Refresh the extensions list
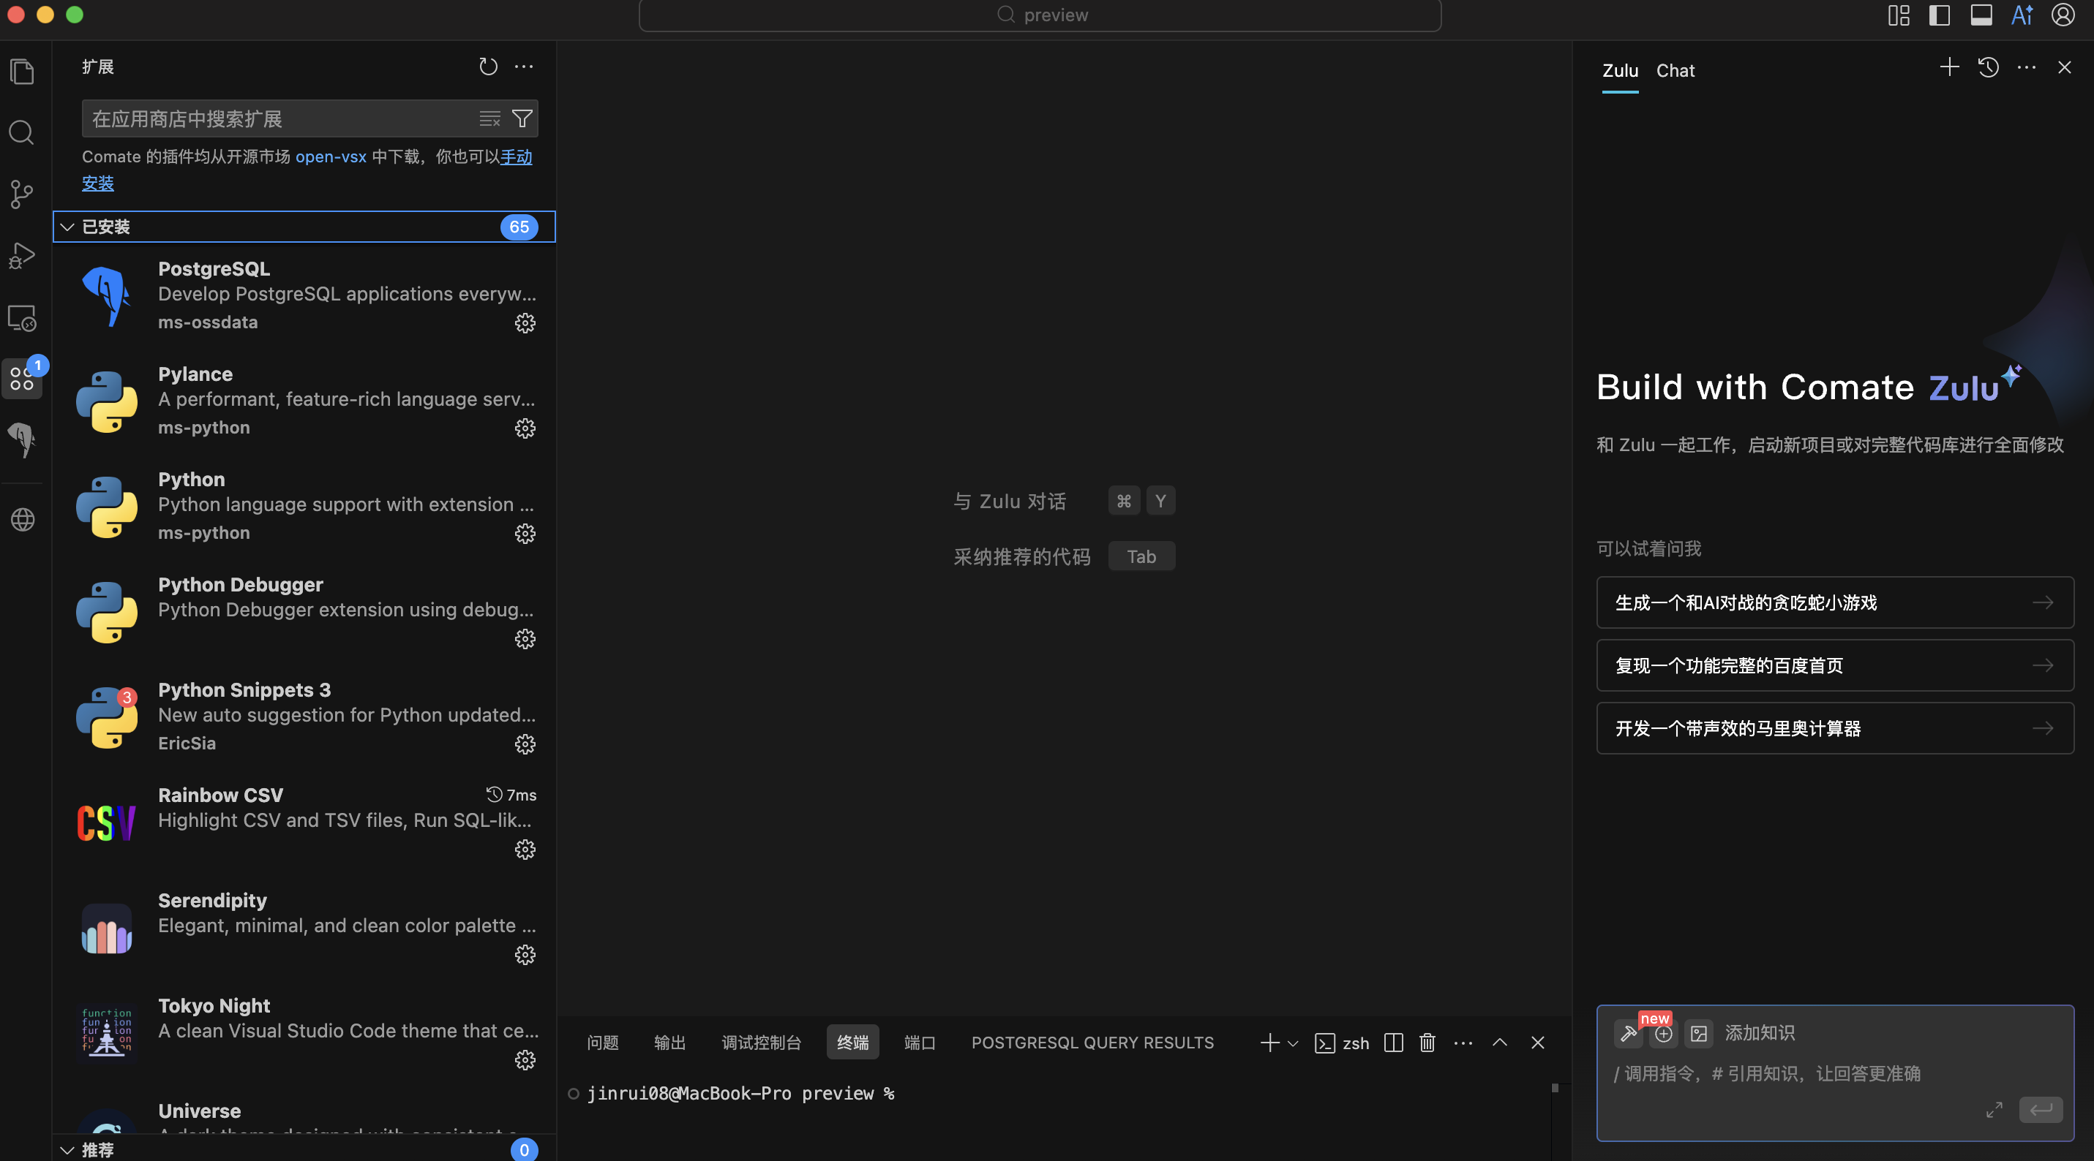The width and height of the screenshot is (2094, 1161). point(488,67)
